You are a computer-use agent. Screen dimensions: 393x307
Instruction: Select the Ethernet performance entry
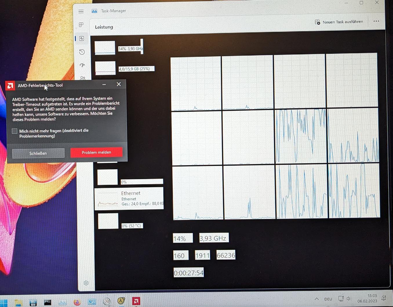tap(129, 199)
